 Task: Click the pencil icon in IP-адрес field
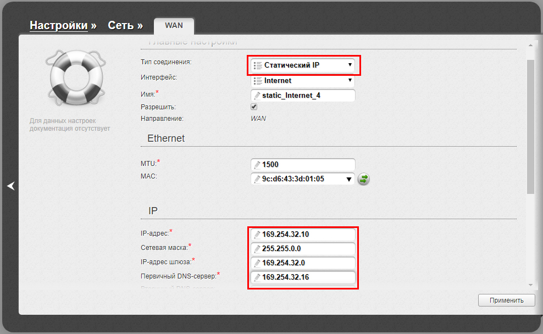257,235
